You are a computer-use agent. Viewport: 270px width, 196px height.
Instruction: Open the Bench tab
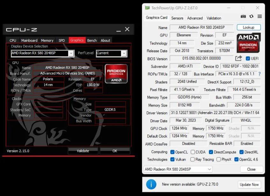coord(92,40)
